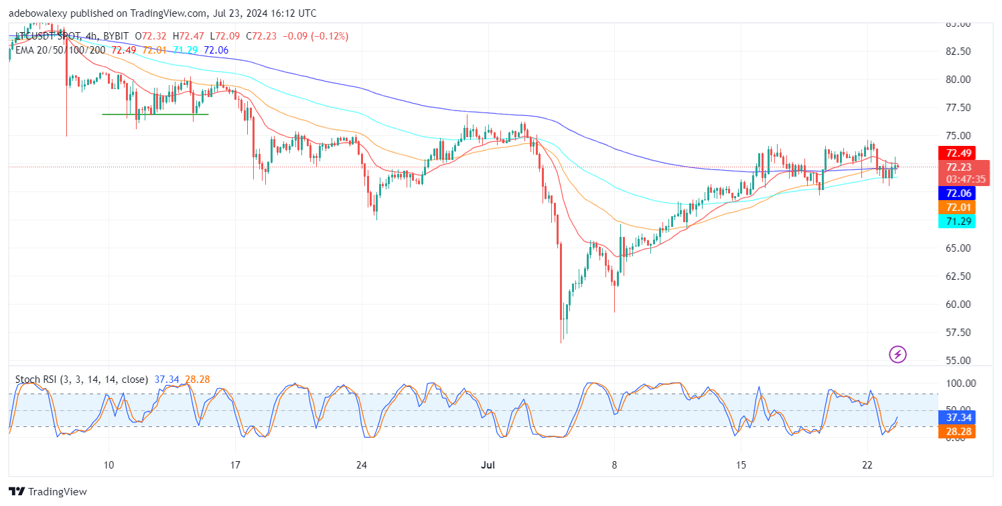Click the purple lightning bolt icon
Screen dimensions: 1002x506
tap(898, 354)
